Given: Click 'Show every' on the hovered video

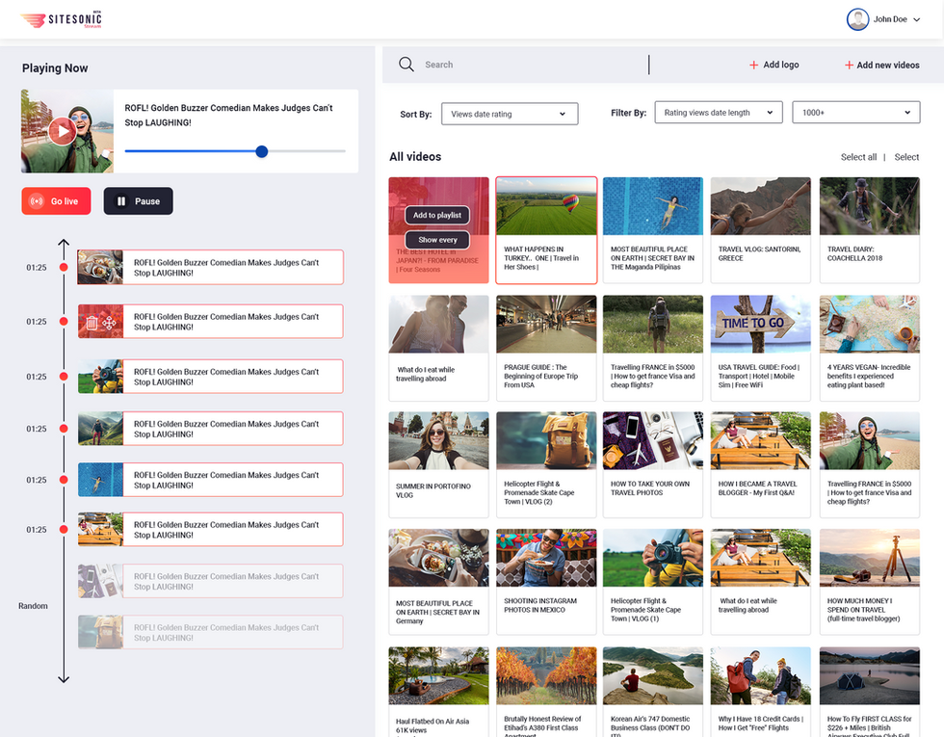Looking at the screenshot, I should (x=437, y=240).
